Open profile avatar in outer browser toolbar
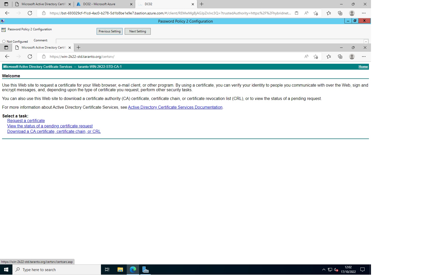Screen dimensions: 422x277 (x=352, y=13)
